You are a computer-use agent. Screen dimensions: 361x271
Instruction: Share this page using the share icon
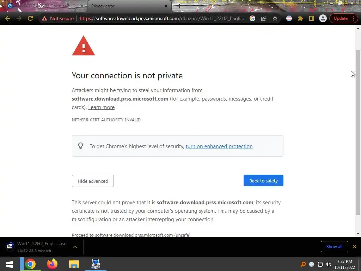click(x=264, y=18)
